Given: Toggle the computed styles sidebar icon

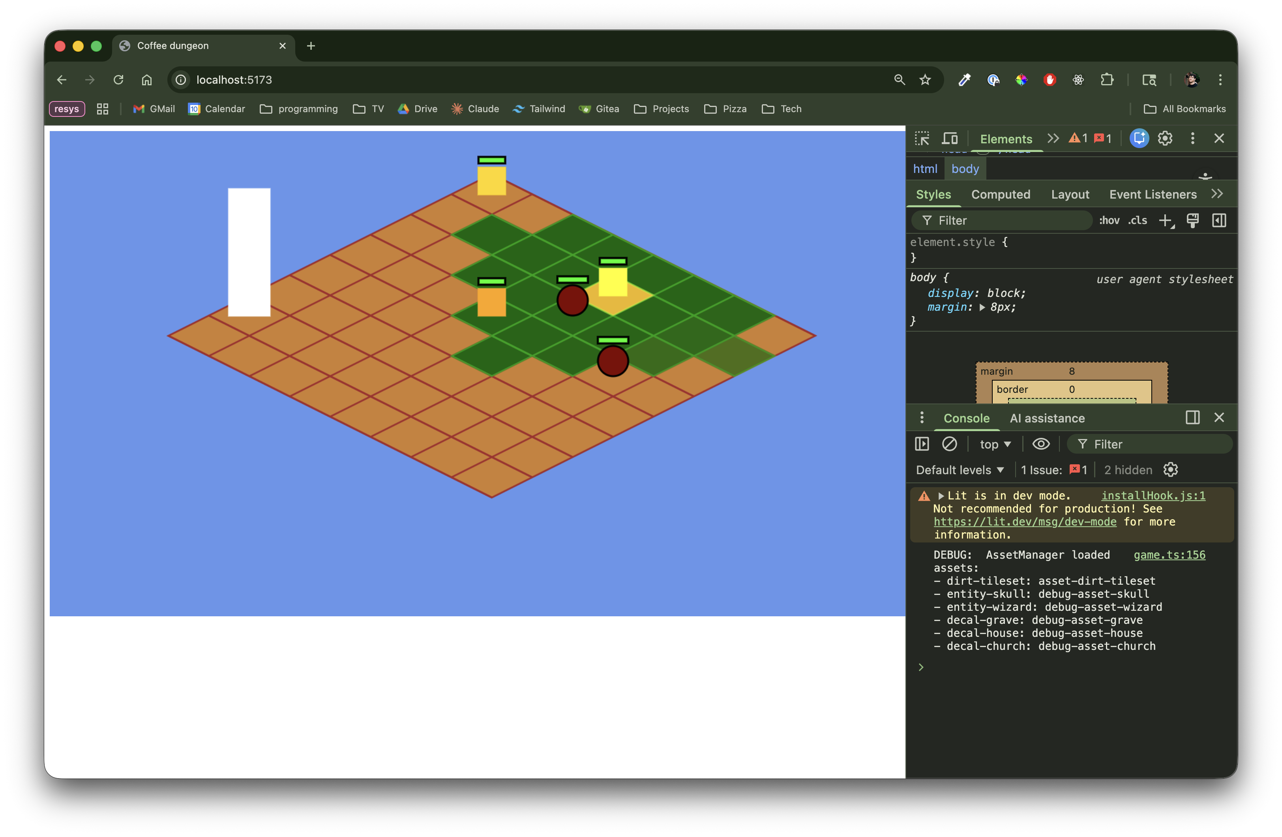Looking at the screenshot, I should (x=1219, y=220).
